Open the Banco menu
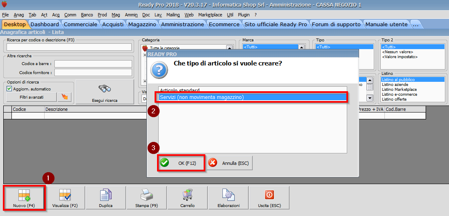Image resolution: width=449 pixels, height=216 pixels. [87, 15]
